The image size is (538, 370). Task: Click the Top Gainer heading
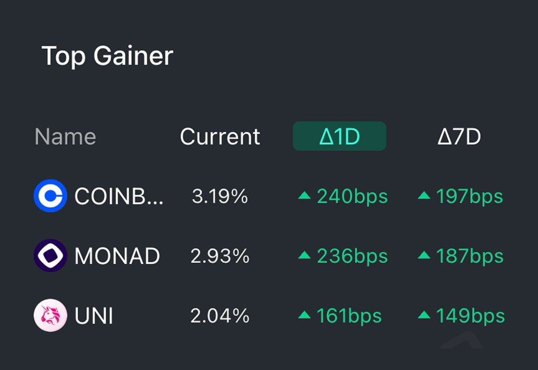click(107, 56)
